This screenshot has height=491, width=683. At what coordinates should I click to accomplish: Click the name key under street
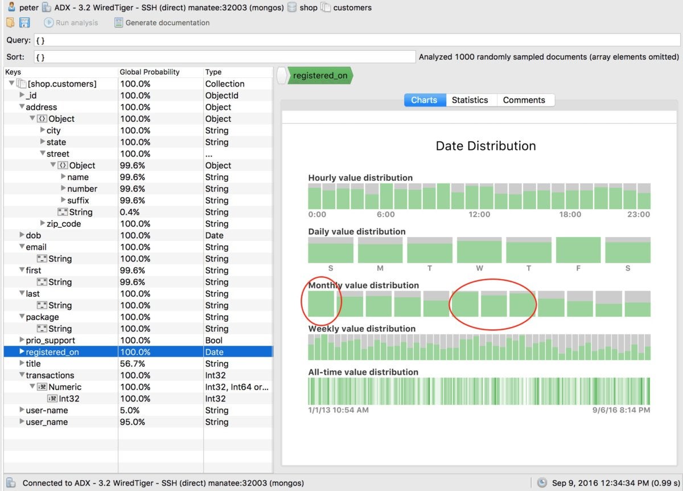pos(78,177)
